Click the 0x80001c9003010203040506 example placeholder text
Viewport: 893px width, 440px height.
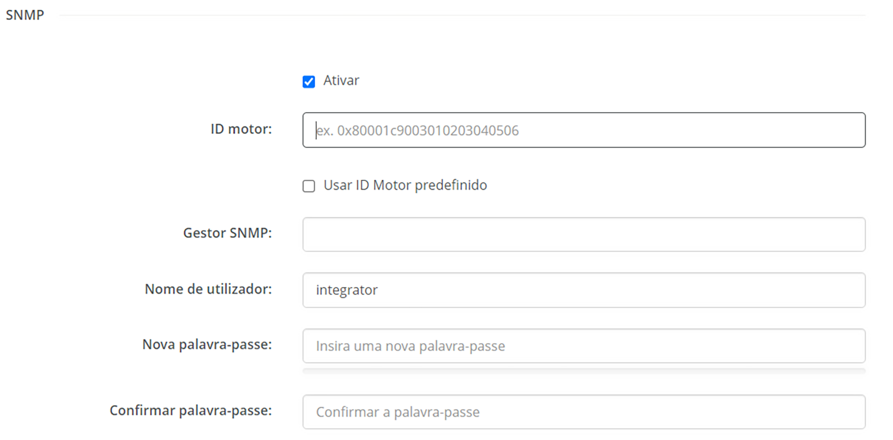click(x=428, y=130)
